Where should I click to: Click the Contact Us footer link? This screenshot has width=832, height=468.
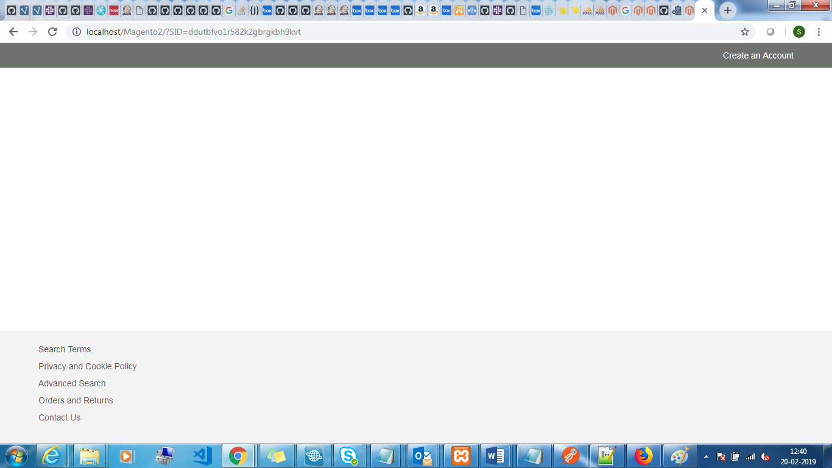coord(59,417)
